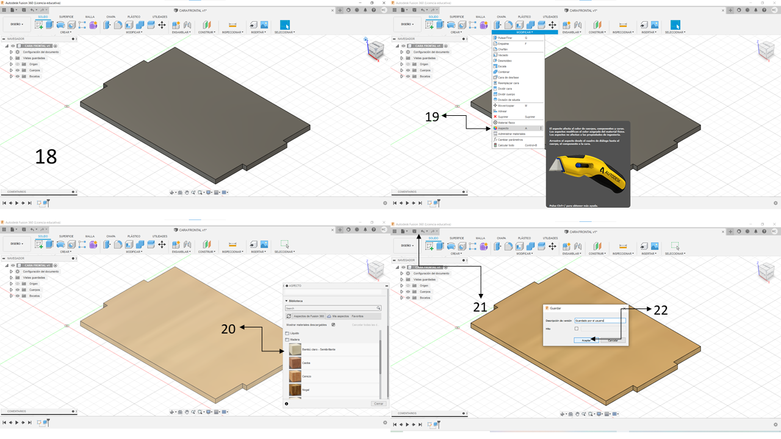Image resolution: width=781 pixels, height=439 pixels.
Task: Hide Cuerpos via eye icon in window without popups
Action: click(x=17, y=70)
